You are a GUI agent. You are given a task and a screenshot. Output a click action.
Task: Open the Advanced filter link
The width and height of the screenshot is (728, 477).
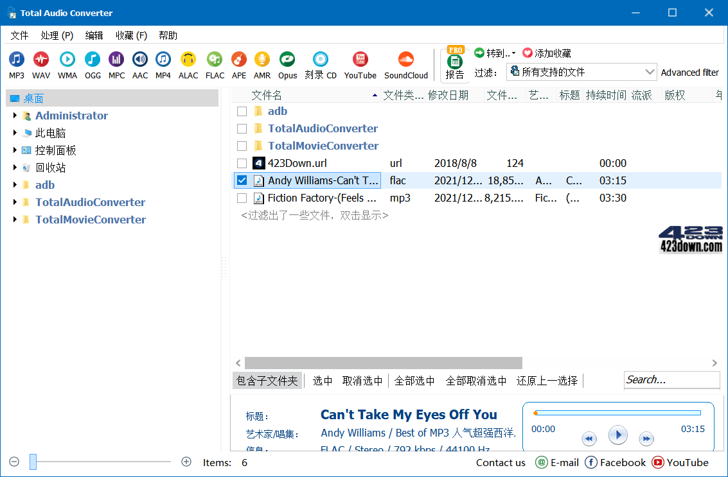[690, 72]
